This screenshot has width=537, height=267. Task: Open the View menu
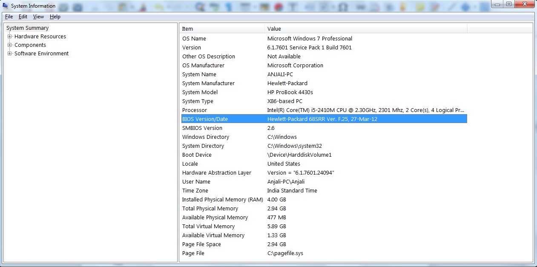point(38,17)
